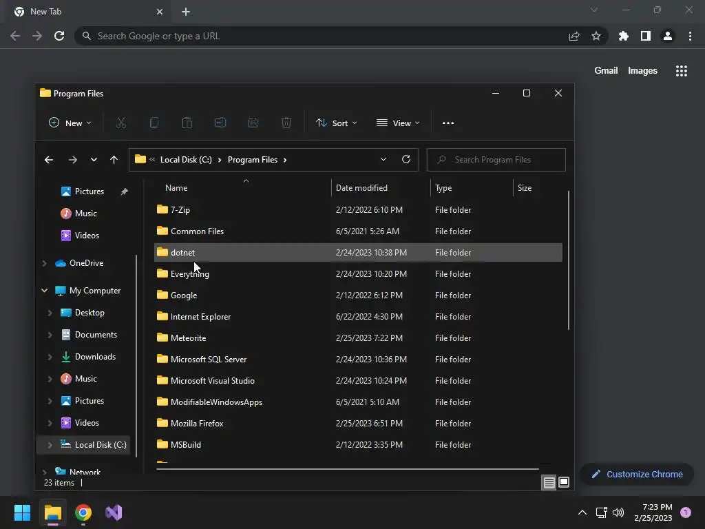This screenshot has width=705, height=529.
Task: Click the Paste icon in Explorer toolbar
Action: coord(187,123)
